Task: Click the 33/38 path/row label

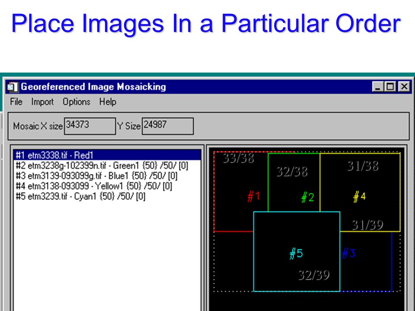Action: coord(239,159)
